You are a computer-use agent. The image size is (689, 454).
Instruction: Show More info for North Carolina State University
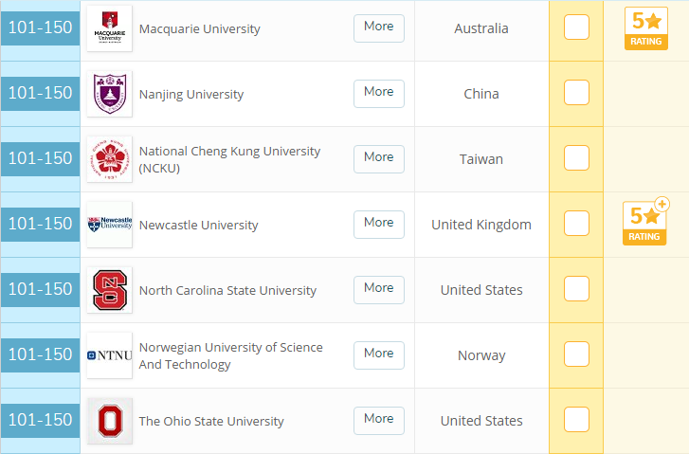378,289
